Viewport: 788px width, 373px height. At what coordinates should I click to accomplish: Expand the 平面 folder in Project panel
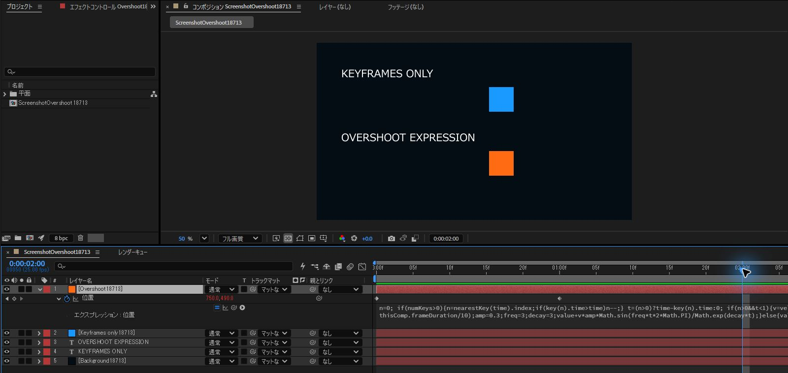click(5, 94)
